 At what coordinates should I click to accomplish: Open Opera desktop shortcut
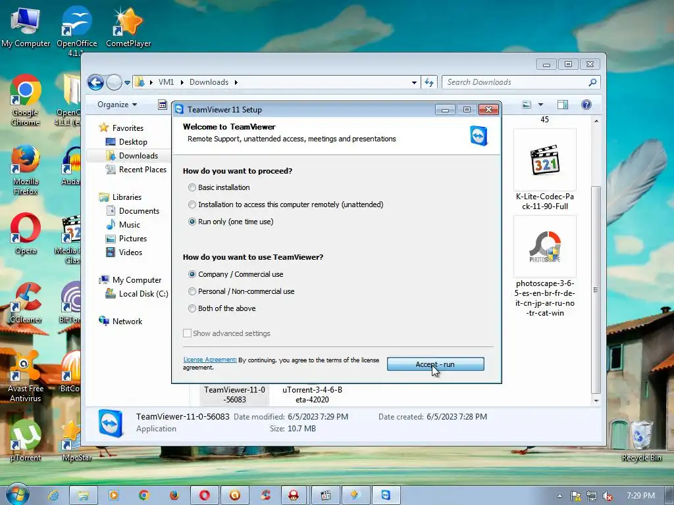tap(26, 234)
